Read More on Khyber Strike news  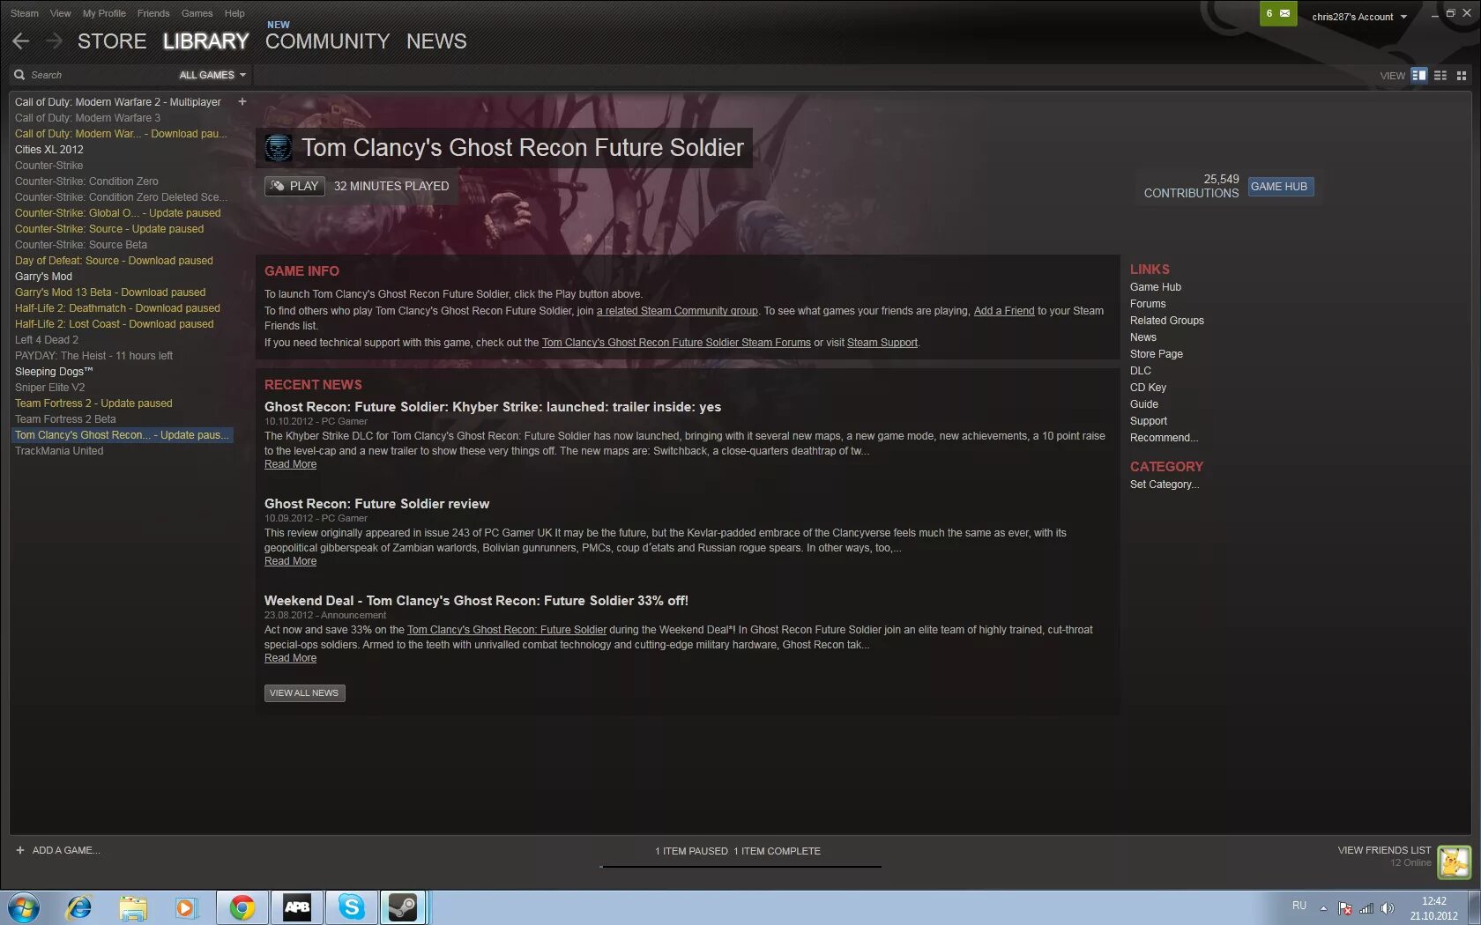point(290,464)
